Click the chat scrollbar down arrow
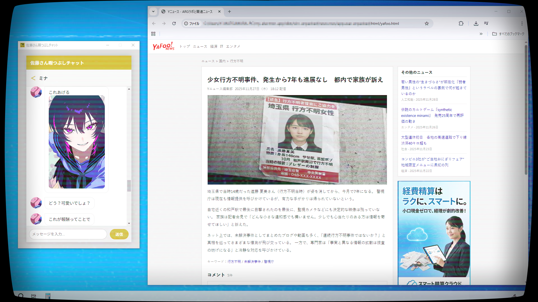Screen dimensions: 538x302 (x=129, y=223)
